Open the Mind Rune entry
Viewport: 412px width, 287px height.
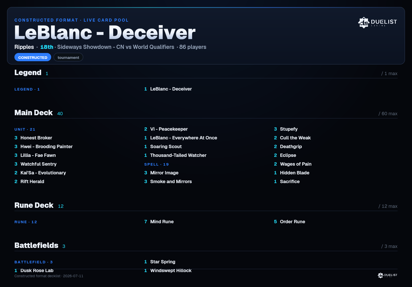tap(162, 222)
